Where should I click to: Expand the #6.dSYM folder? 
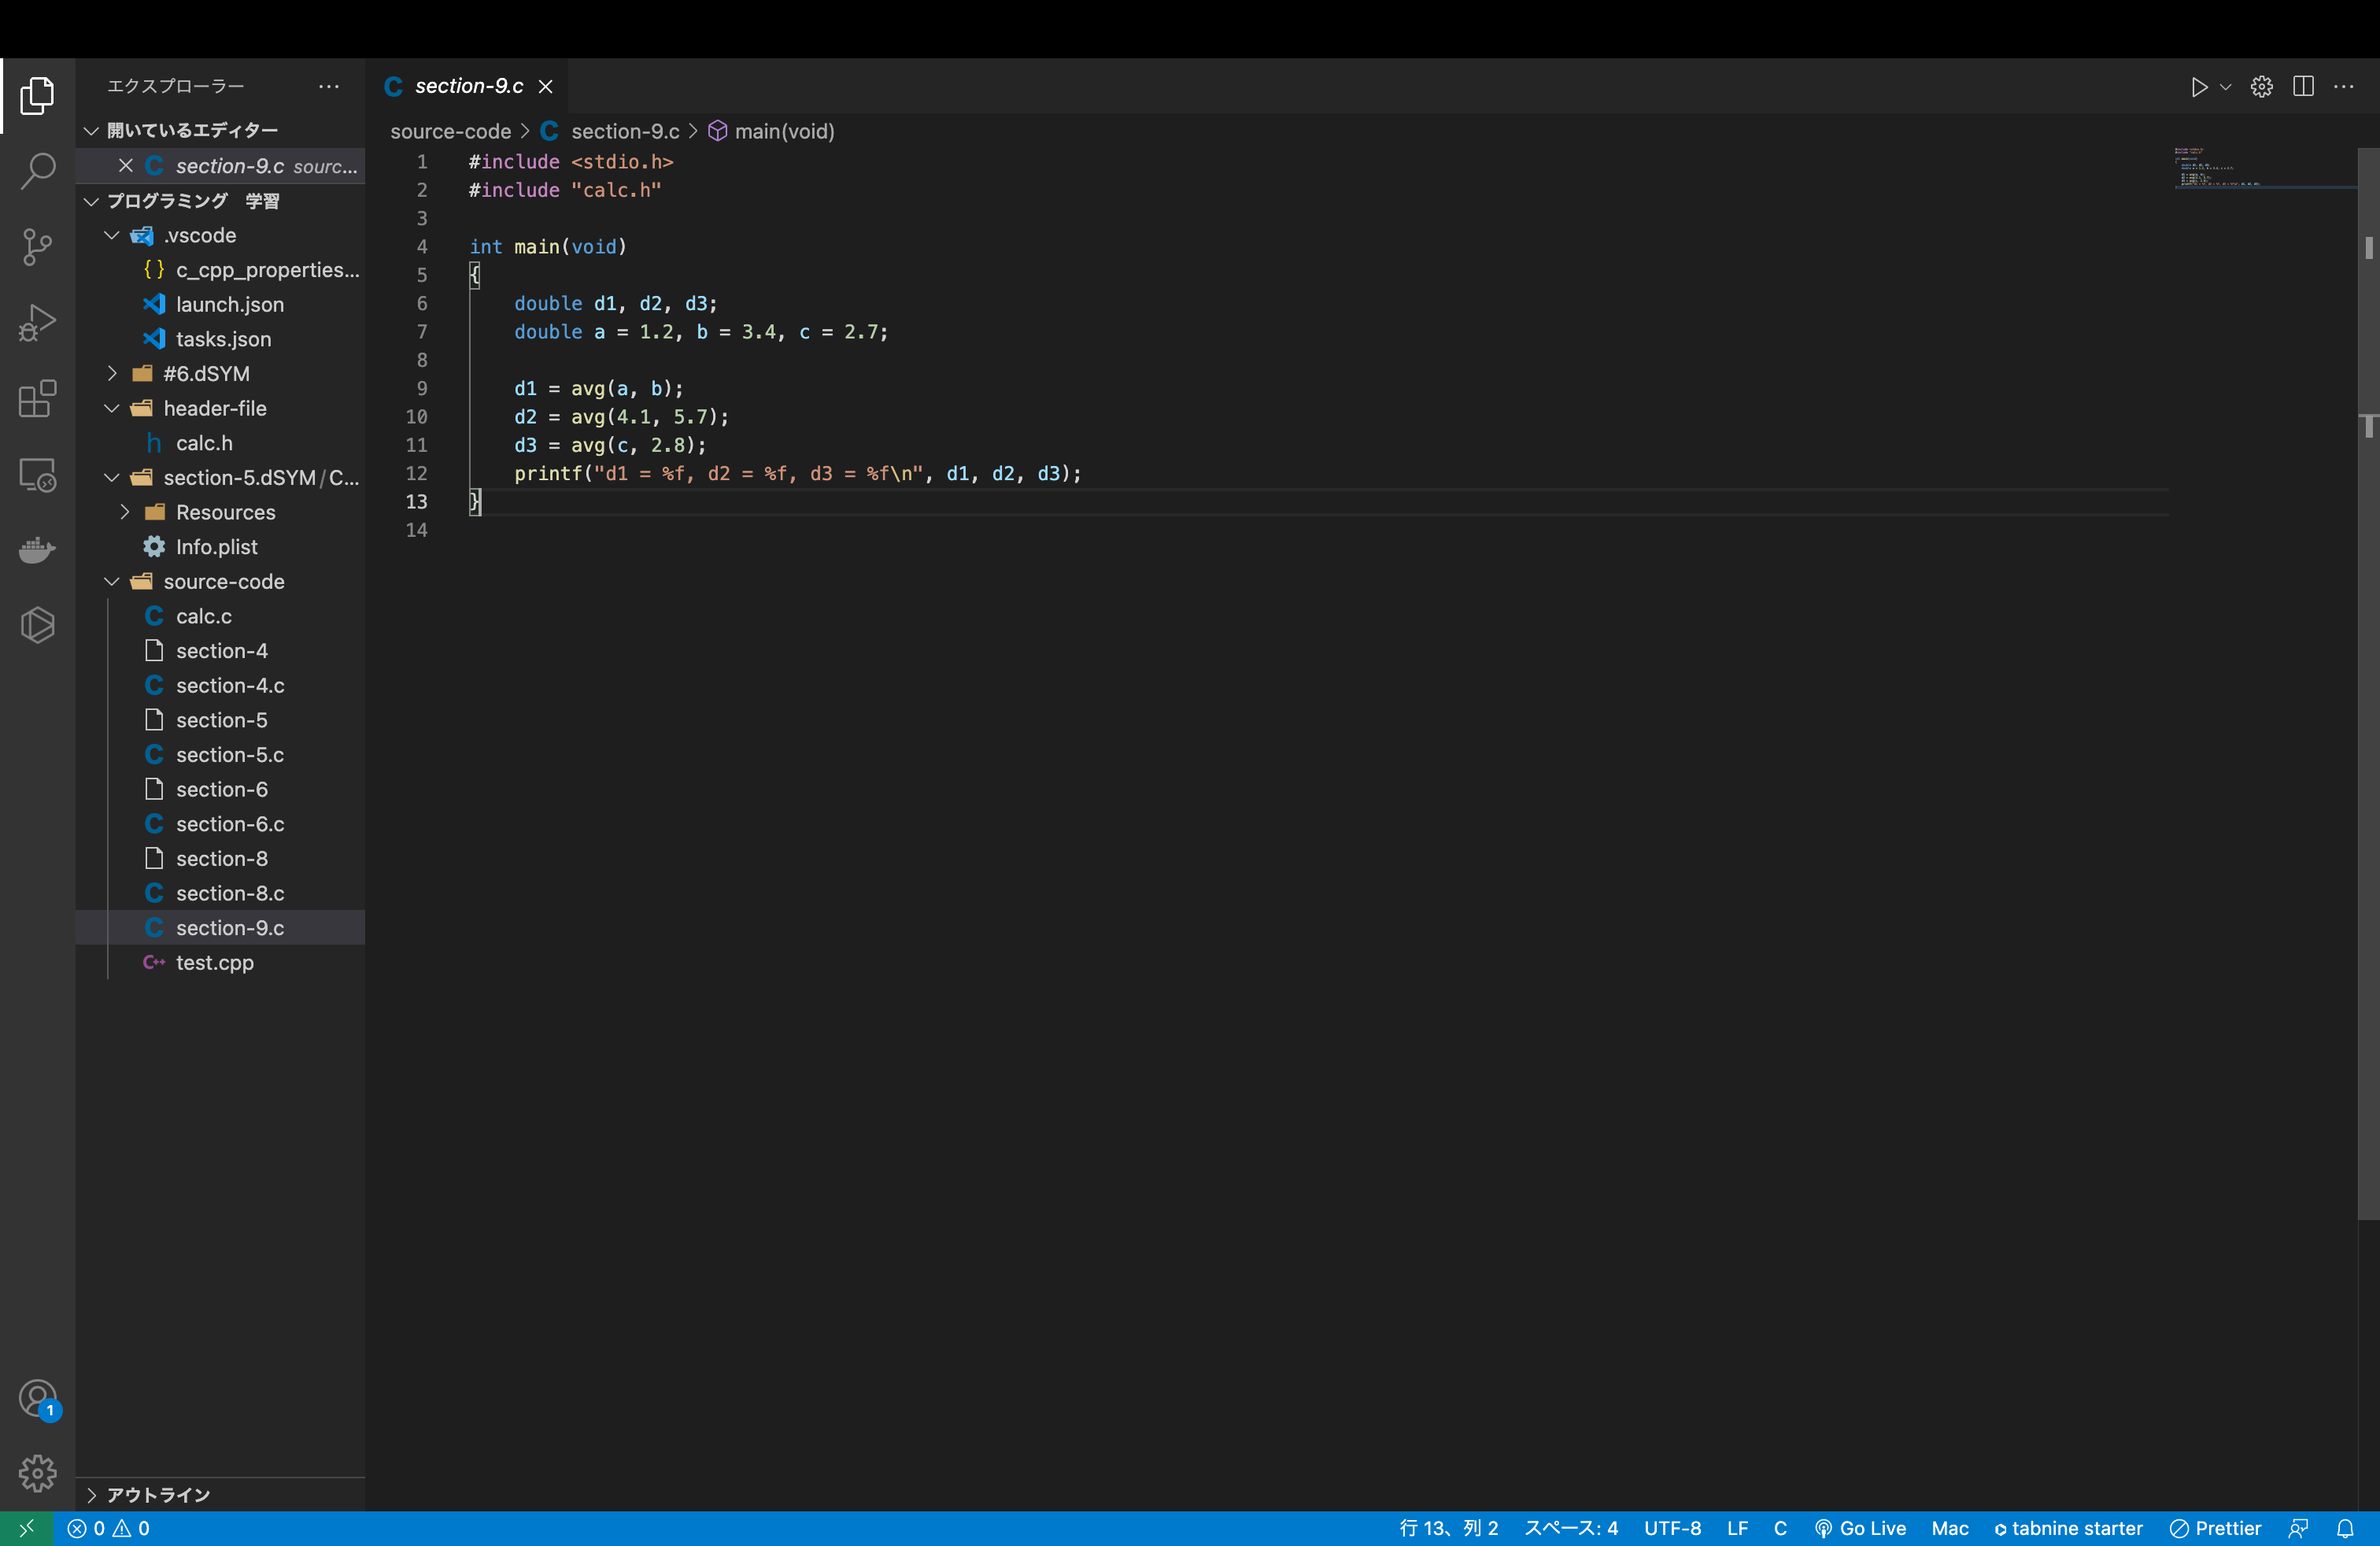(x=206, y=373)
